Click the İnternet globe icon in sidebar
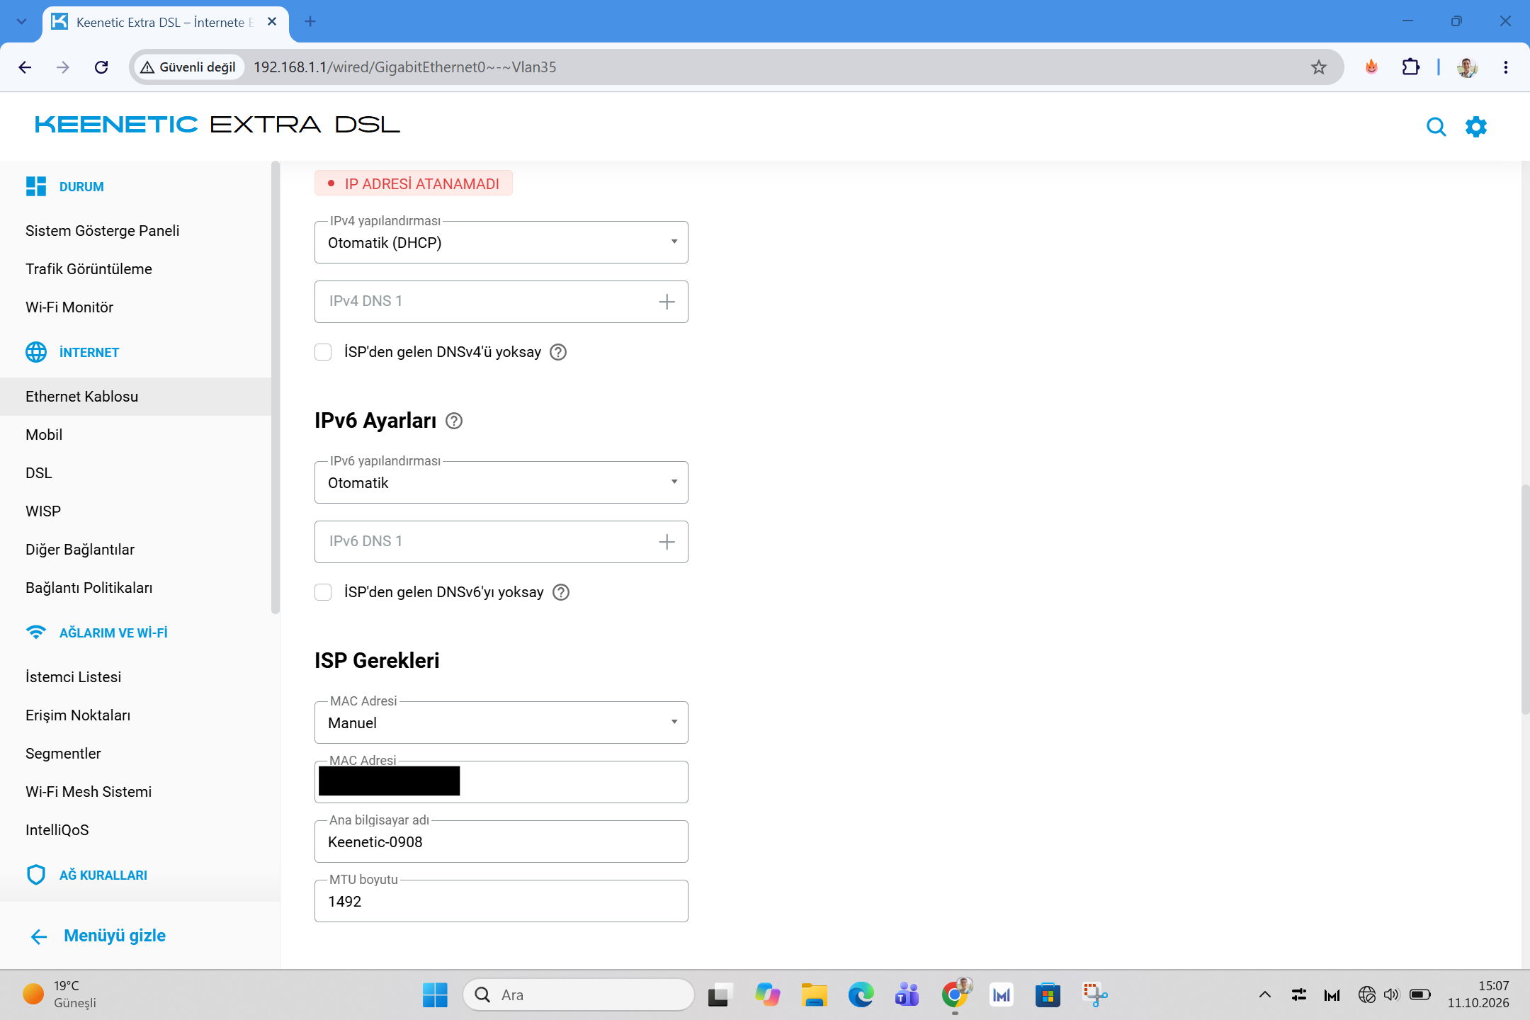Image resolution: width=1530 pixels, height=1020 pixels. click(x=36, y=352)
